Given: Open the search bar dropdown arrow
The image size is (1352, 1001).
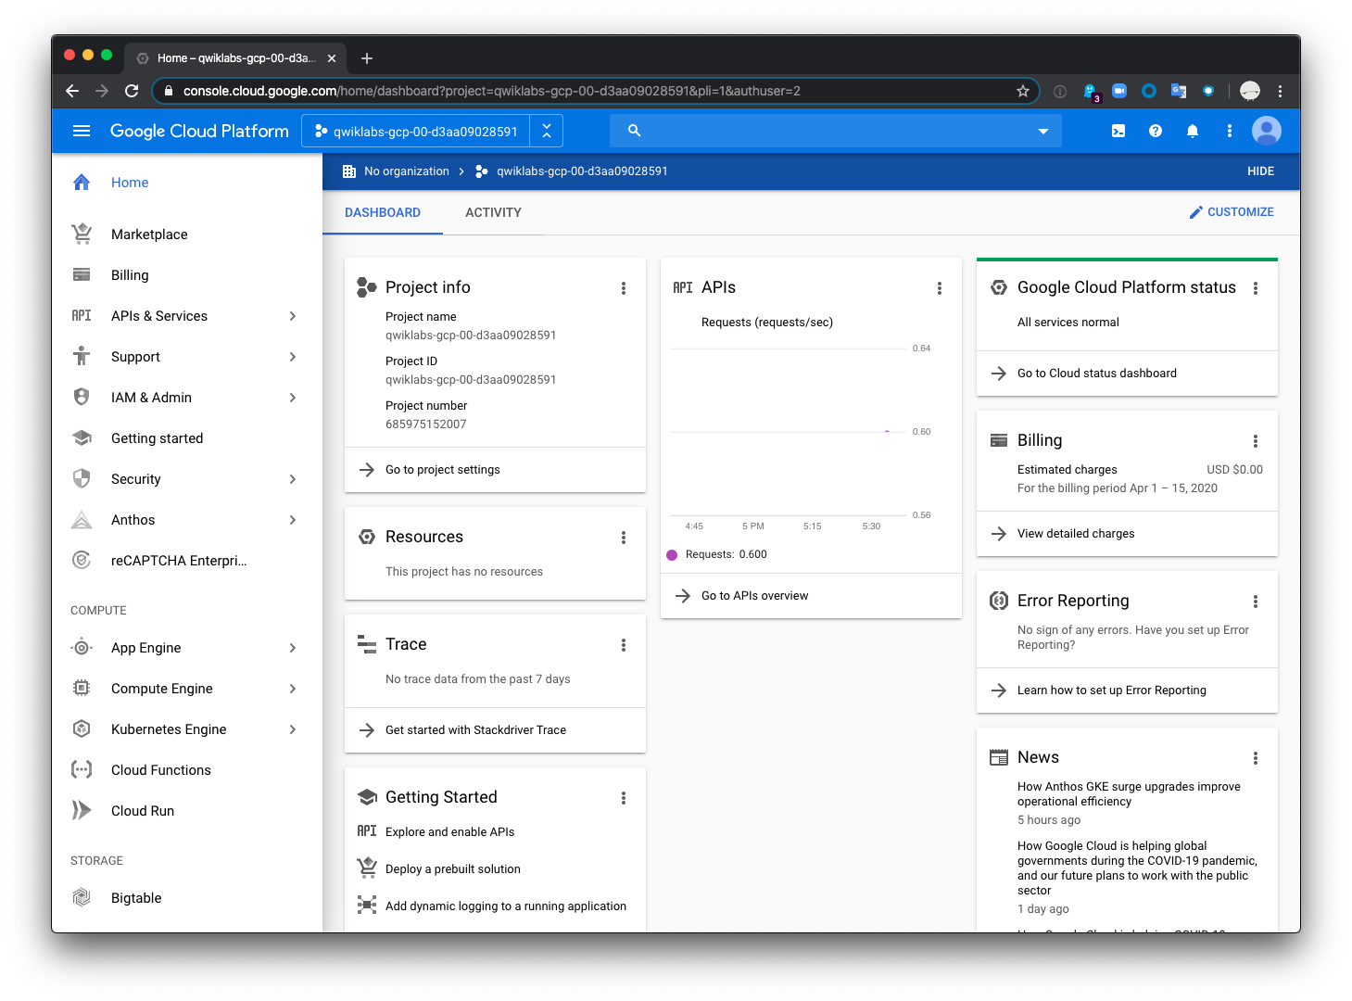Looking at the screenshot, I should pos(1043,132).
